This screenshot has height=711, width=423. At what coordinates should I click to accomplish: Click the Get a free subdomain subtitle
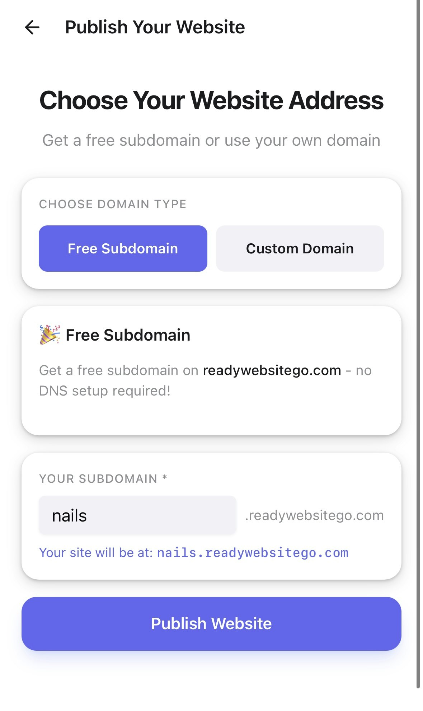pyautogui.click(x=211, y=140)
